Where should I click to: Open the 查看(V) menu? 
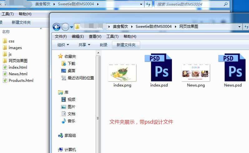[x=95, y=37]
